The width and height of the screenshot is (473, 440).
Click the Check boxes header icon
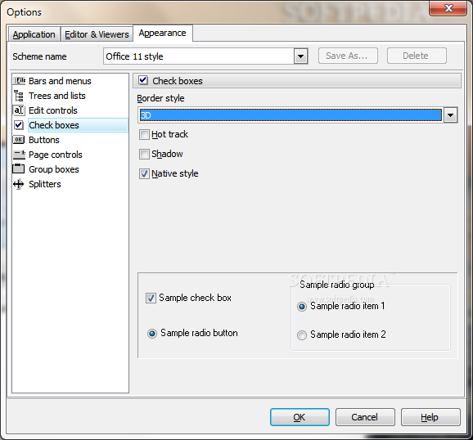pos(143,80)
